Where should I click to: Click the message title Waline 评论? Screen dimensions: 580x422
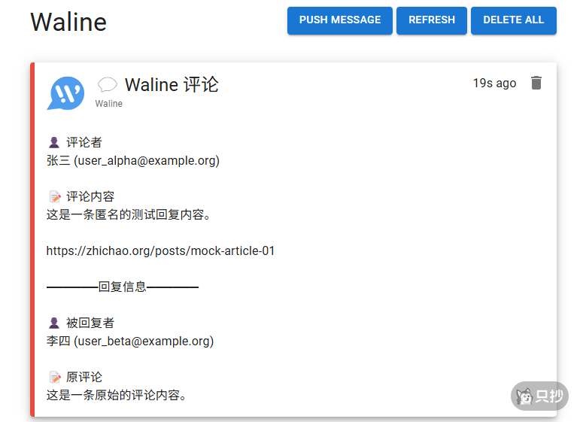pos(172,84)
